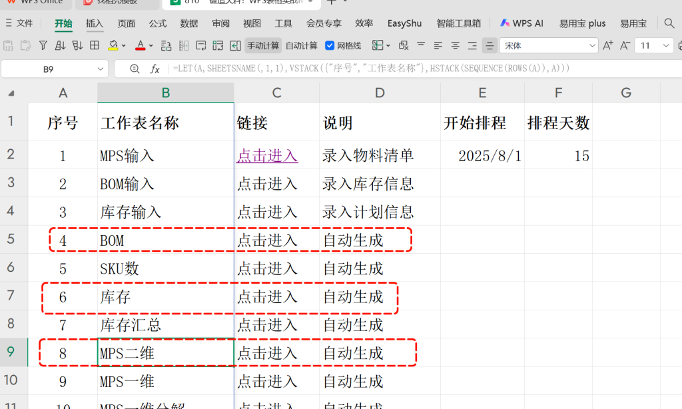
Task: Click 点击进入 link in 库存输入 row
Action: pyautogui.click(x=267, y=212)
